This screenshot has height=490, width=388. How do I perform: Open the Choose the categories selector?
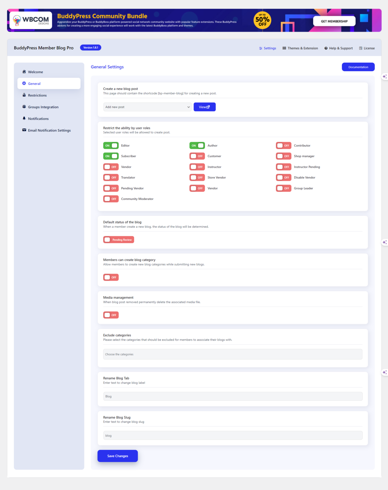(x=232, y=354)
